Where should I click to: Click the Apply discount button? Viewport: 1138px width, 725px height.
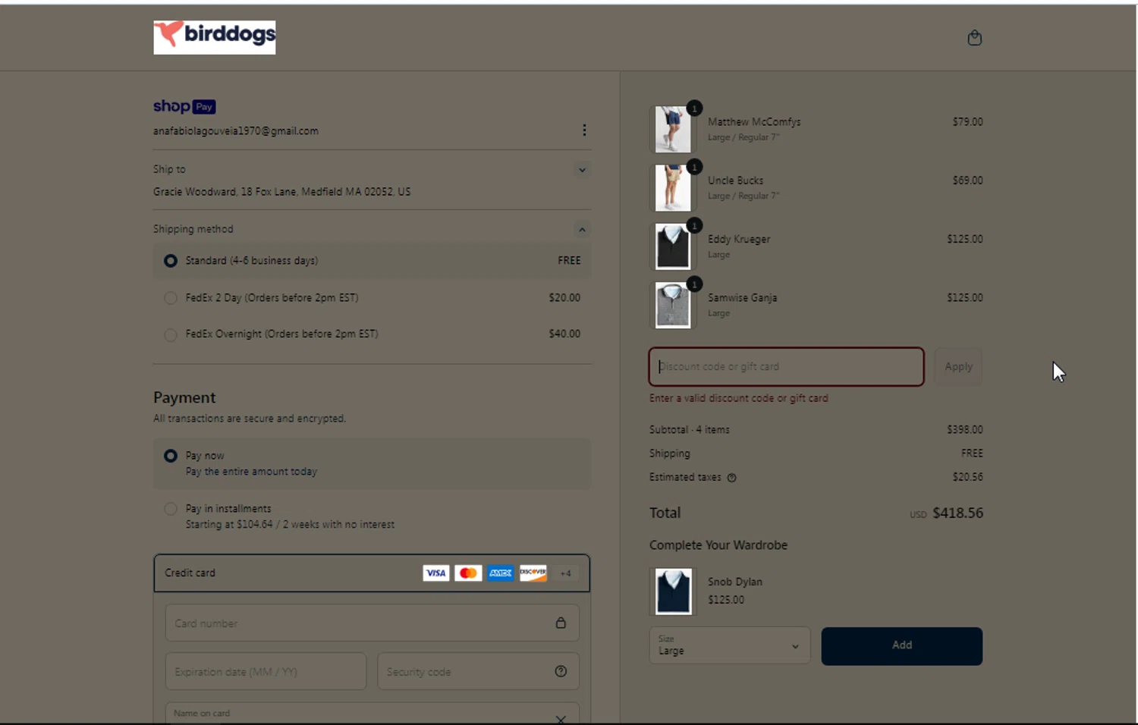coord(958,366)
